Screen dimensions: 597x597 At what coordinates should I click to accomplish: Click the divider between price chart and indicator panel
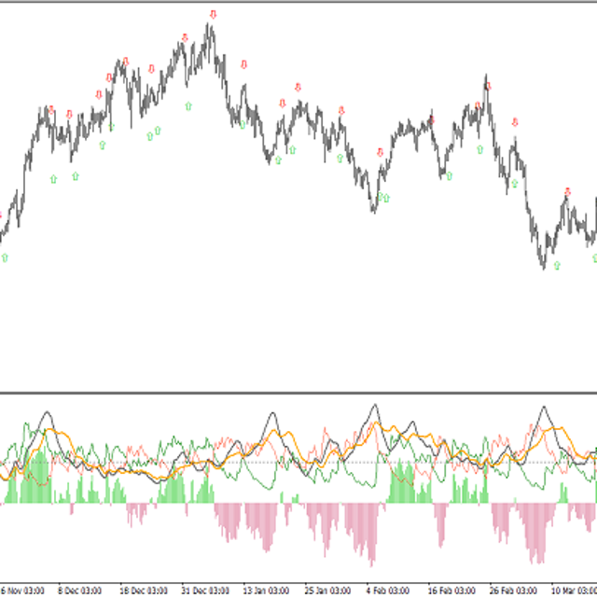pos(298,393)
